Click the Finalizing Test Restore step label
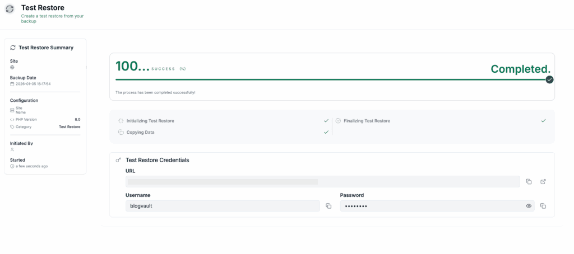 click(367, 121)
